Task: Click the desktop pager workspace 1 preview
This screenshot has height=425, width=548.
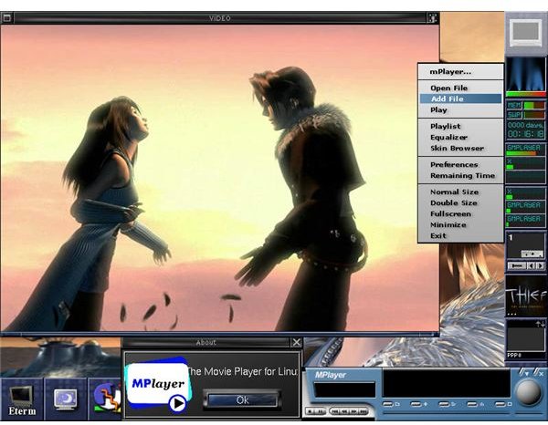Action: pos(526,246)
